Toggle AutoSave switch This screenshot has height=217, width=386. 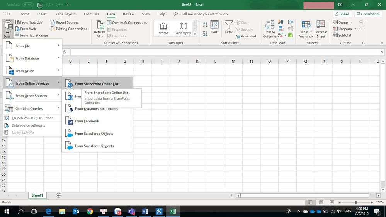tap(28, 5)
